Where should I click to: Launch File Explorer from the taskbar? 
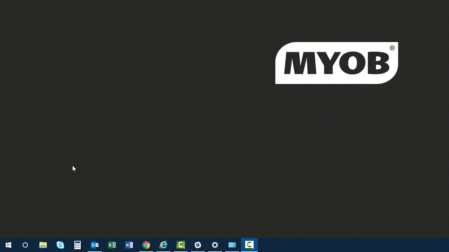point(43,245)
